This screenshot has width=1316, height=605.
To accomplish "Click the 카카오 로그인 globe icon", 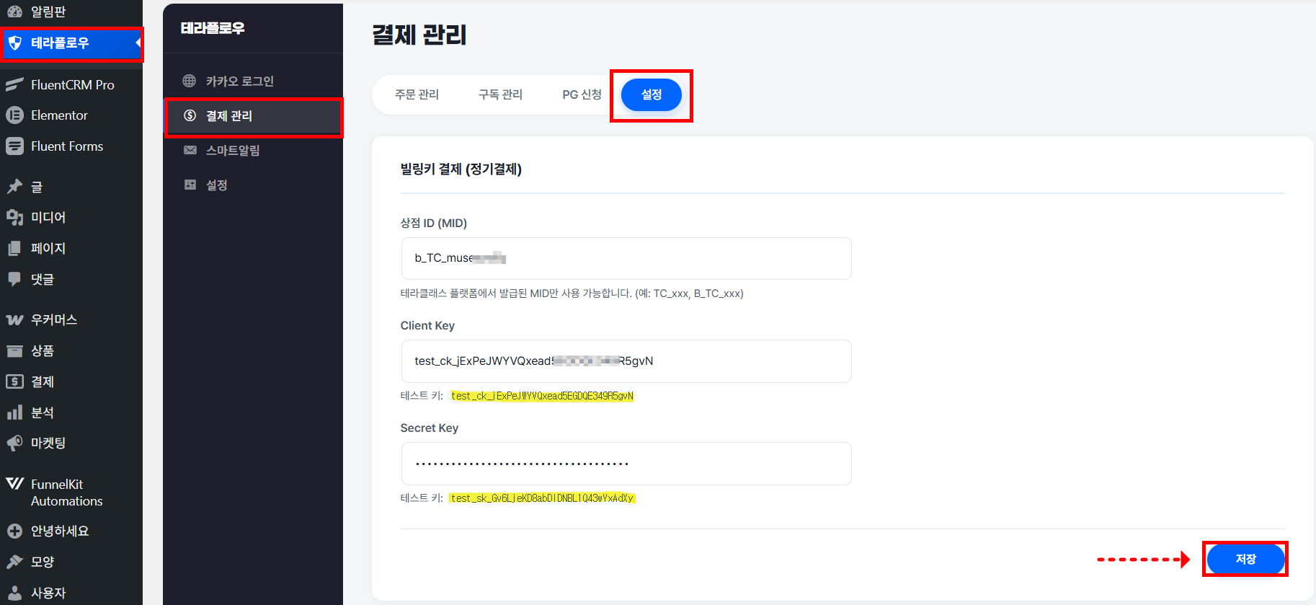I will click(190, 81).
